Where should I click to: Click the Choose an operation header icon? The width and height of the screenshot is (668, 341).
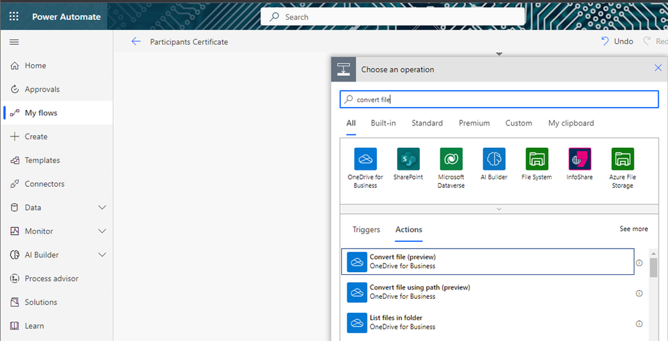[343, 69]
